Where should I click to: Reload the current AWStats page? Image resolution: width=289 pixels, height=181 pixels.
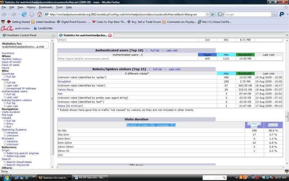pos(24,14)
